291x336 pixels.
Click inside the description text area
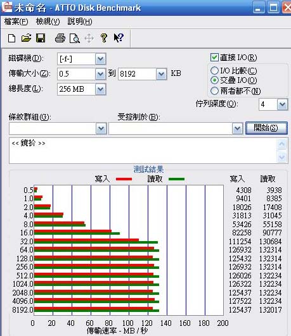tap(143, 151)
